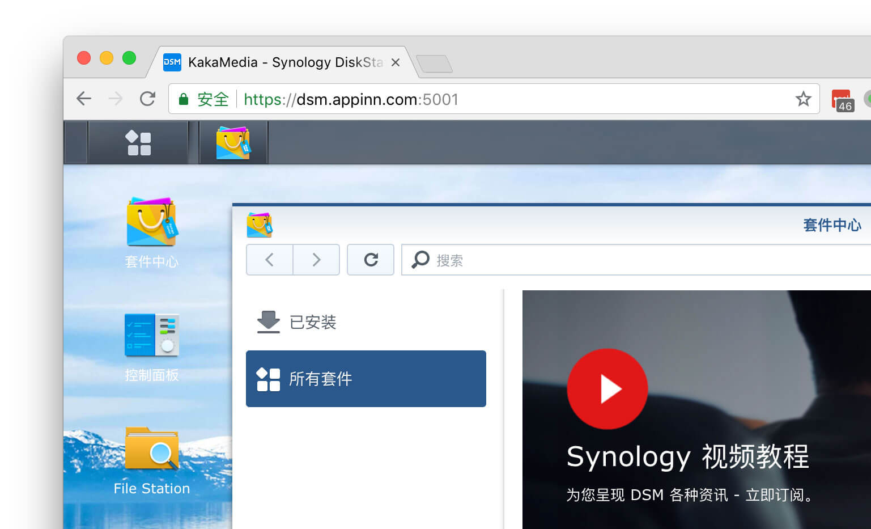Viewport: 871px width, 529px height.
Task: Select the Package Center icon in DSM taskbar
Action: (233, 143)
